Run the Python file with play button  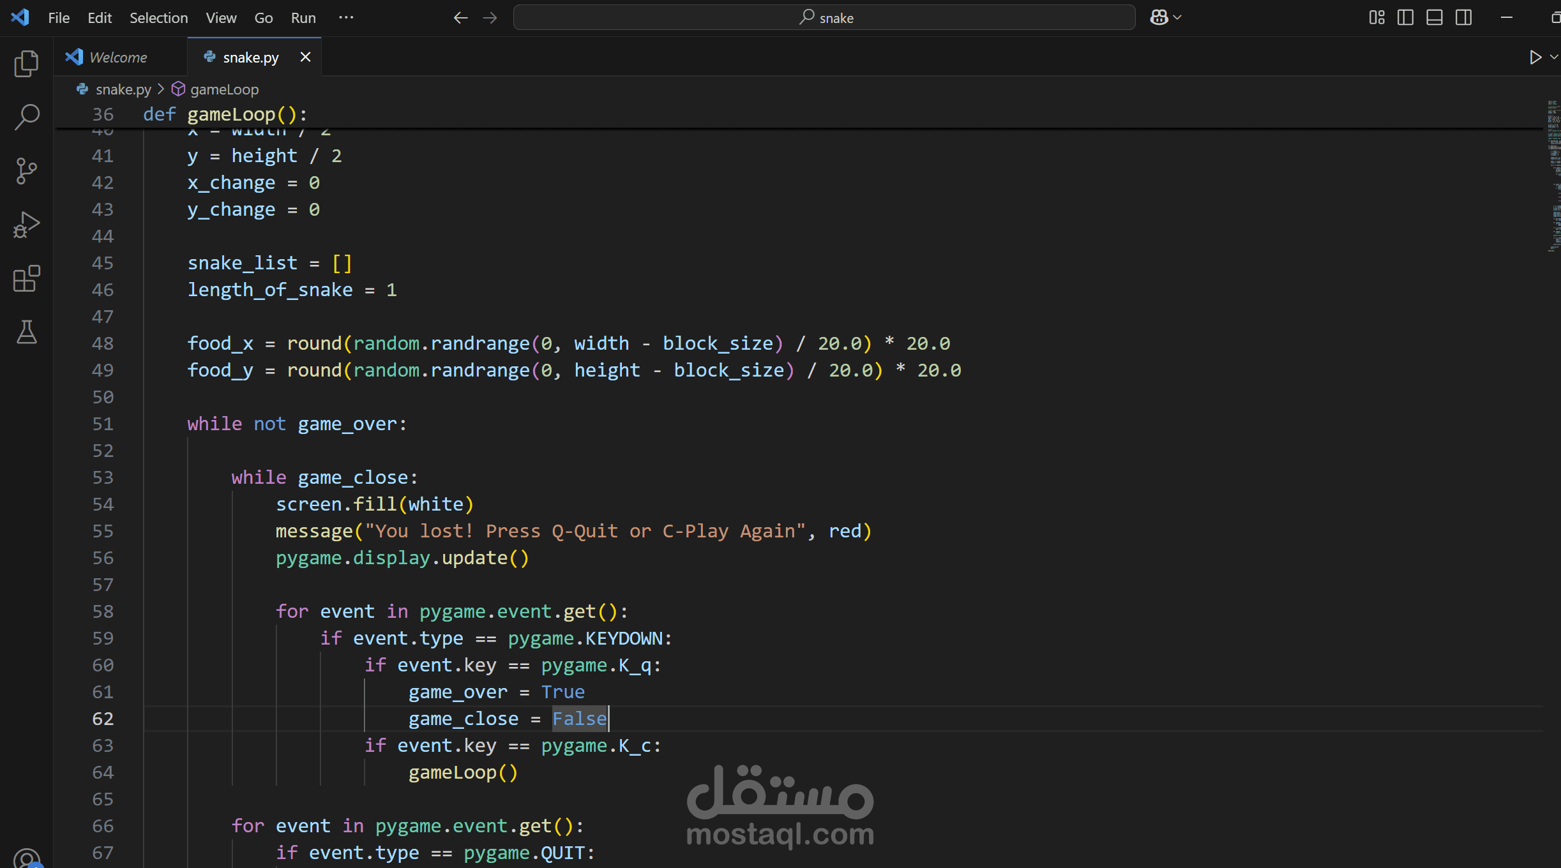coord(1535,57)
